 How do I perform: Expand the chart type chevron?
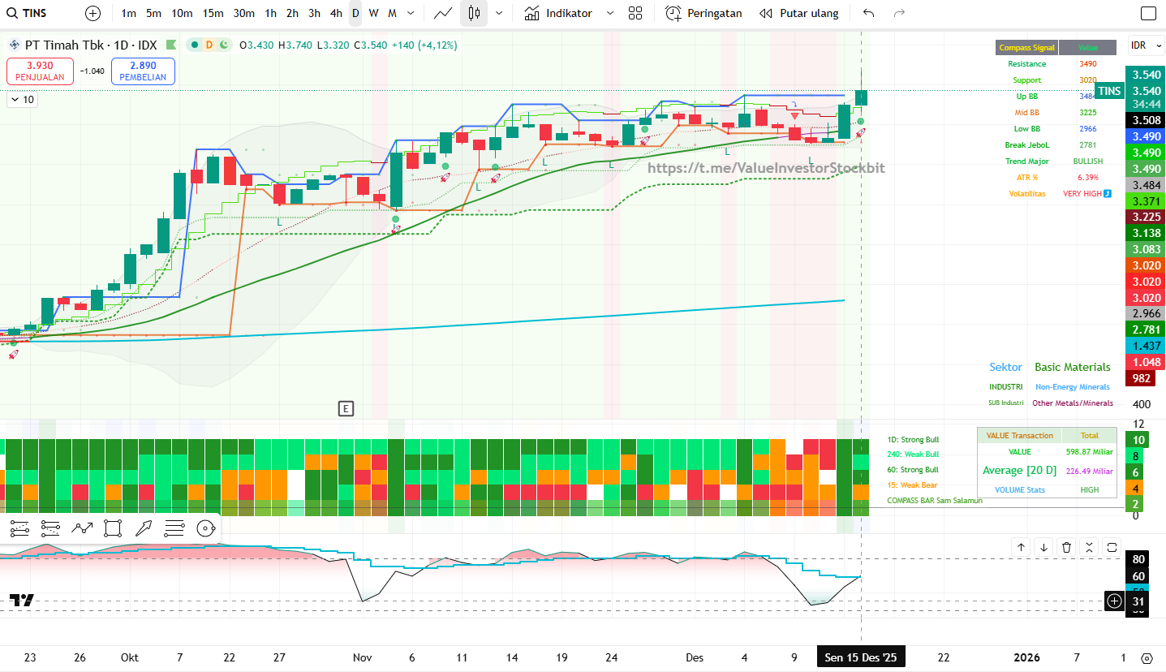[x=498, y=13]
